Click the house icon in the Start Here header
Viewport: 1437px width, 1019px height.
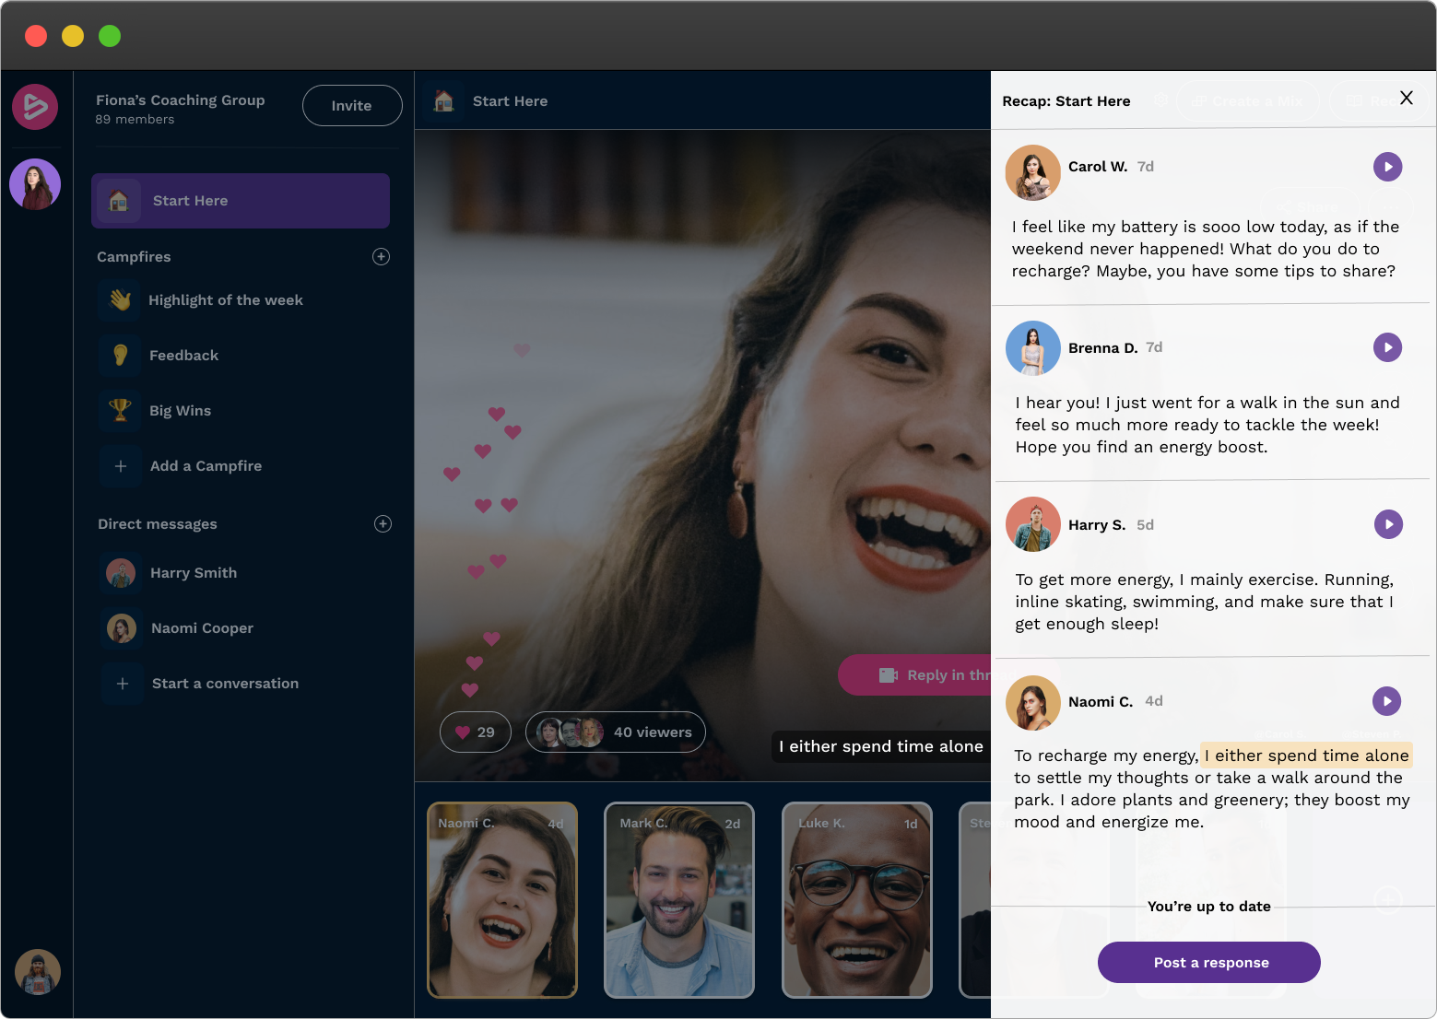443,101
